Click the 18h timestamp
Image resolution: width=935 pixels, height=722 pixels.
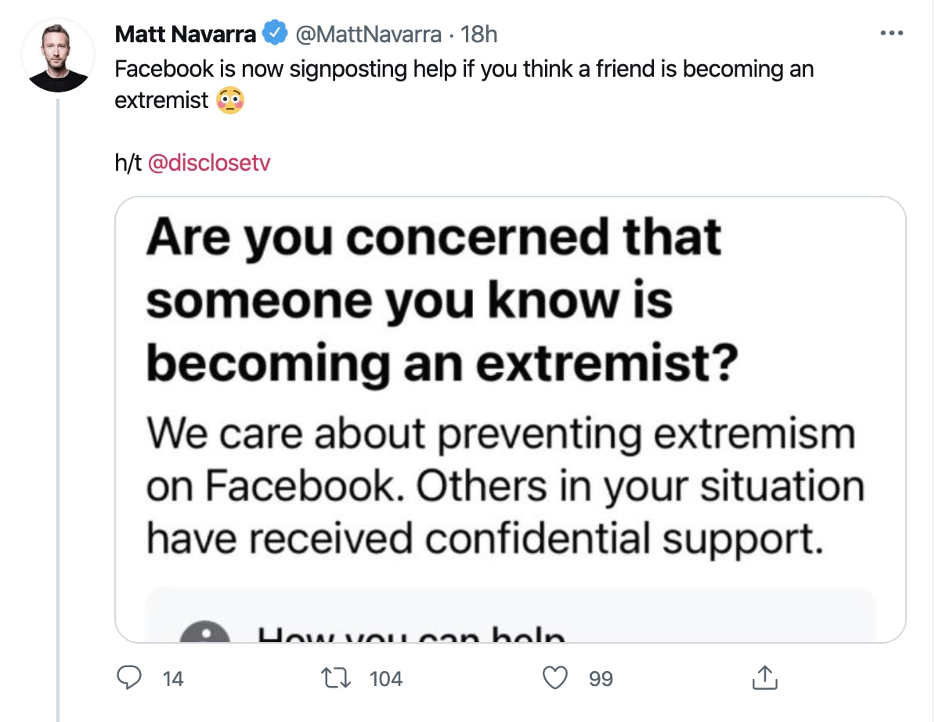click(479, 34)
